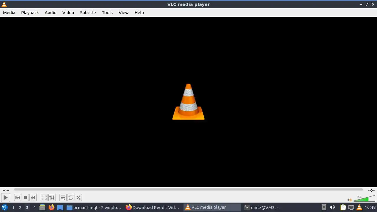Open the clock showing 16:48
This screenshot has height=212, width=377.
[370, 207]
